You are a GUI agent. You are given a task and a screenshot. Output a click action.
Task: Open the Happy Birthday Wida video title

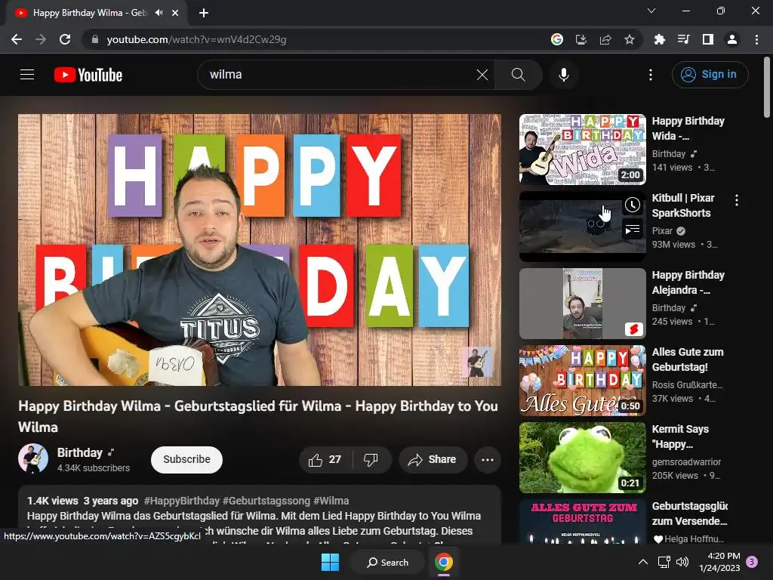(688, 128)
